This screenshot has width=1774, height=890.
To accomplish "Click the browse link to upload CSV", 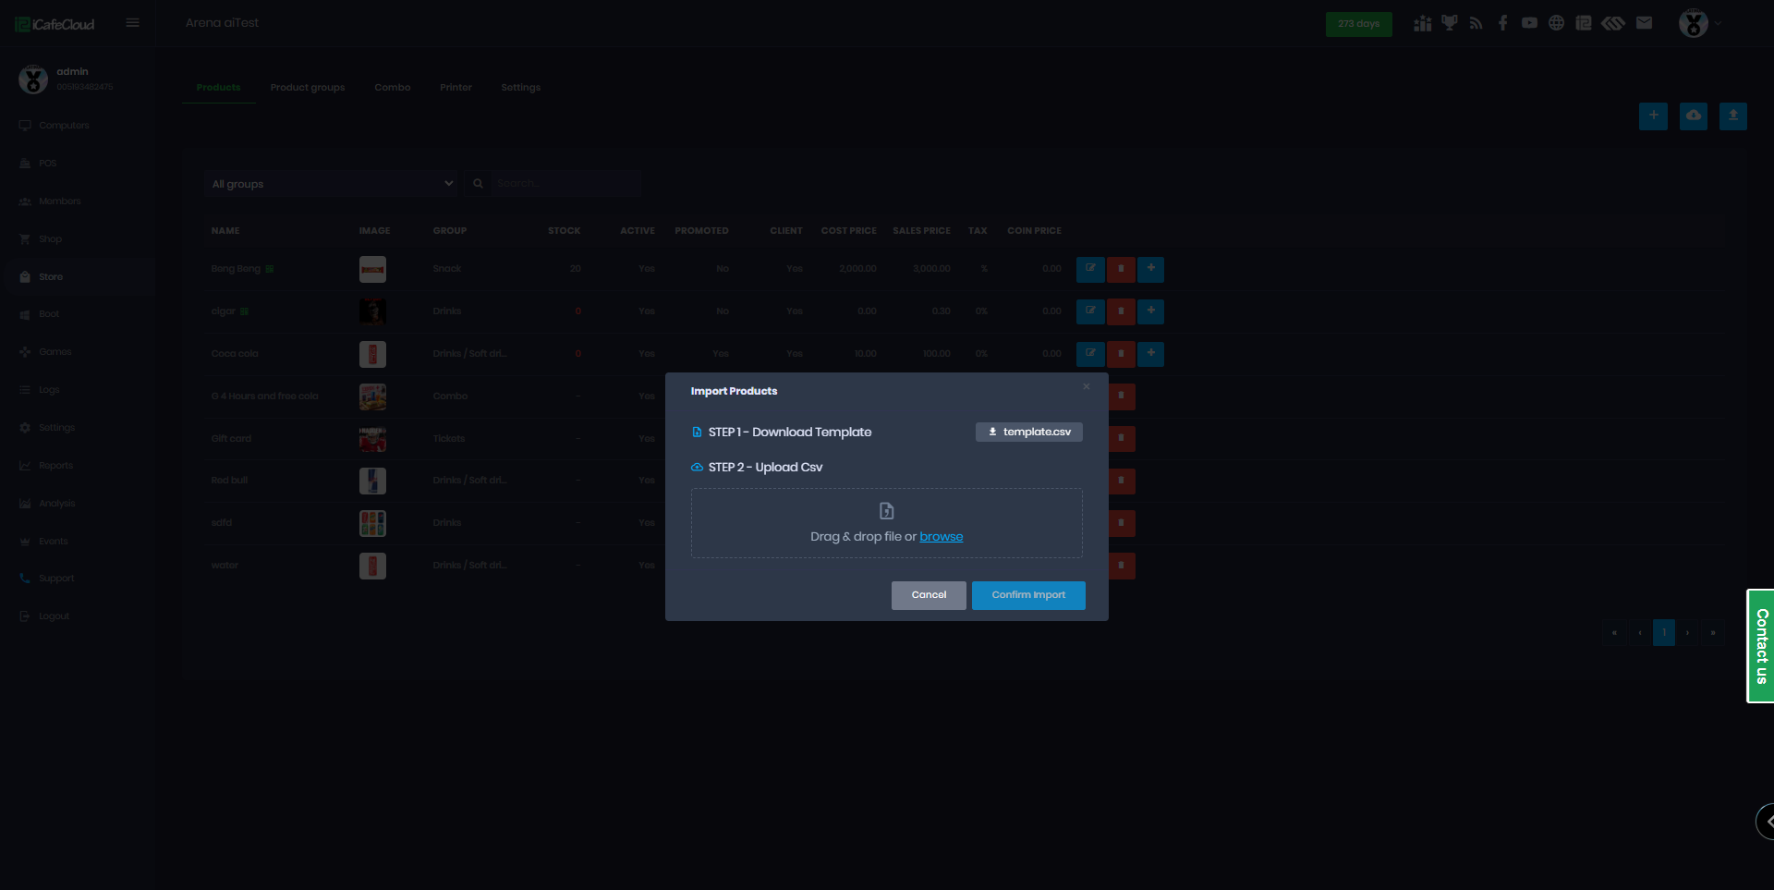I will click(942, 537).
